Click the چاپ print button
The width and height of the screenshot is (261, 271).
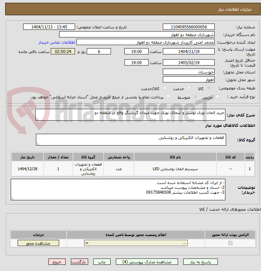(x=102, y=262)
